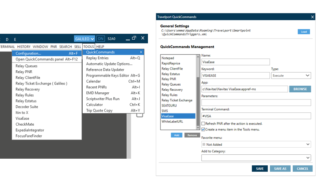Select Relay Rules in the QuickCommands submenu
The image size is (325, 185).
(24, 95)
